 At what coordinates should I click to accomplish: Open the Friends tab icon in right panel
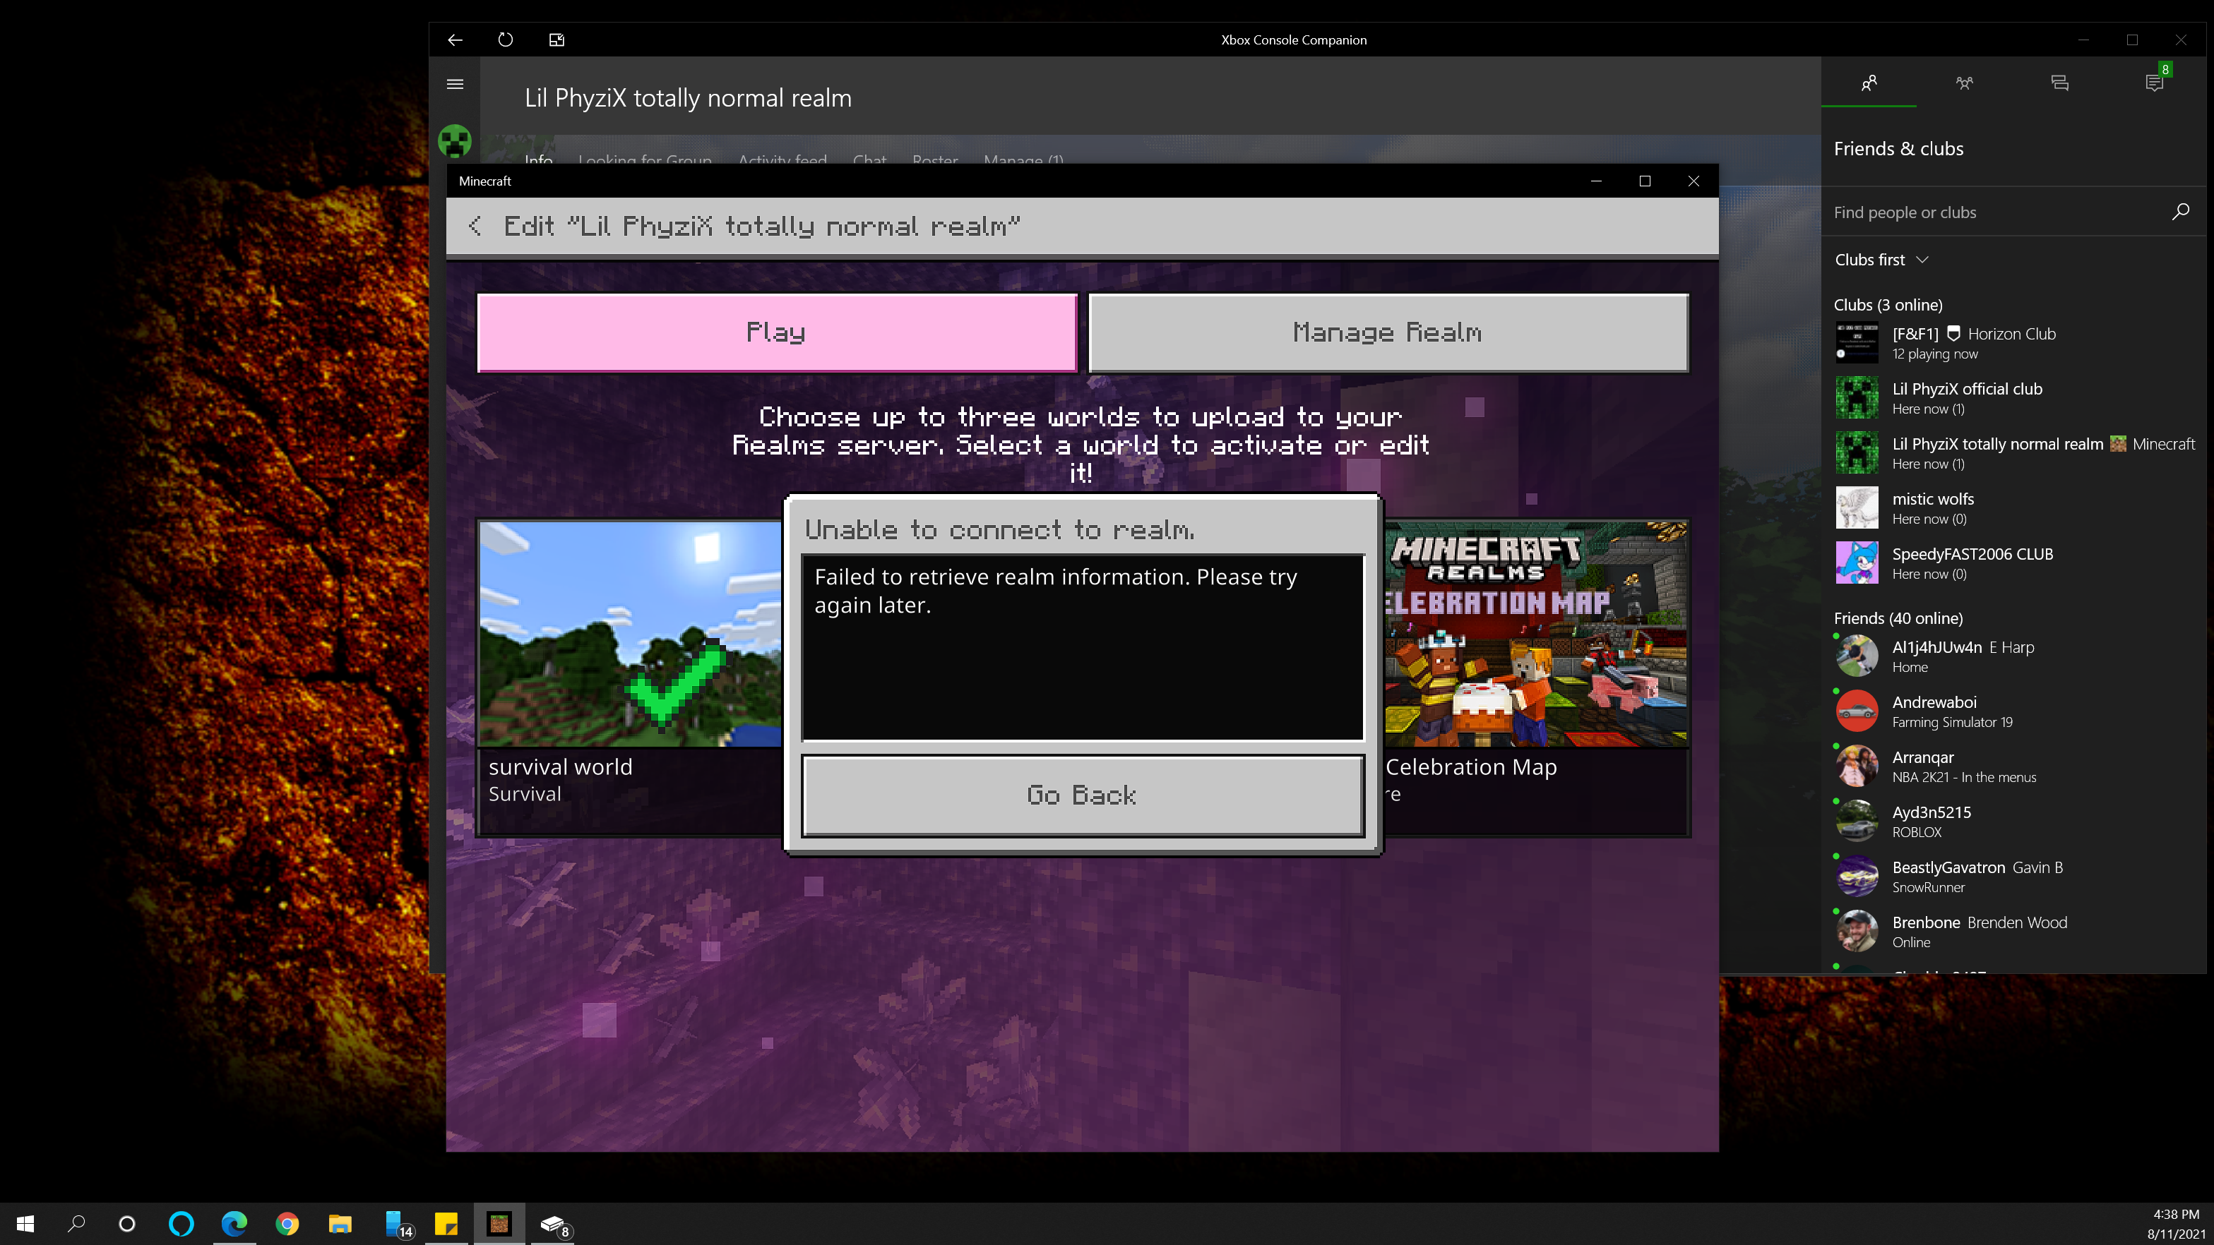pyautogui.click(x=1869, y=83)
